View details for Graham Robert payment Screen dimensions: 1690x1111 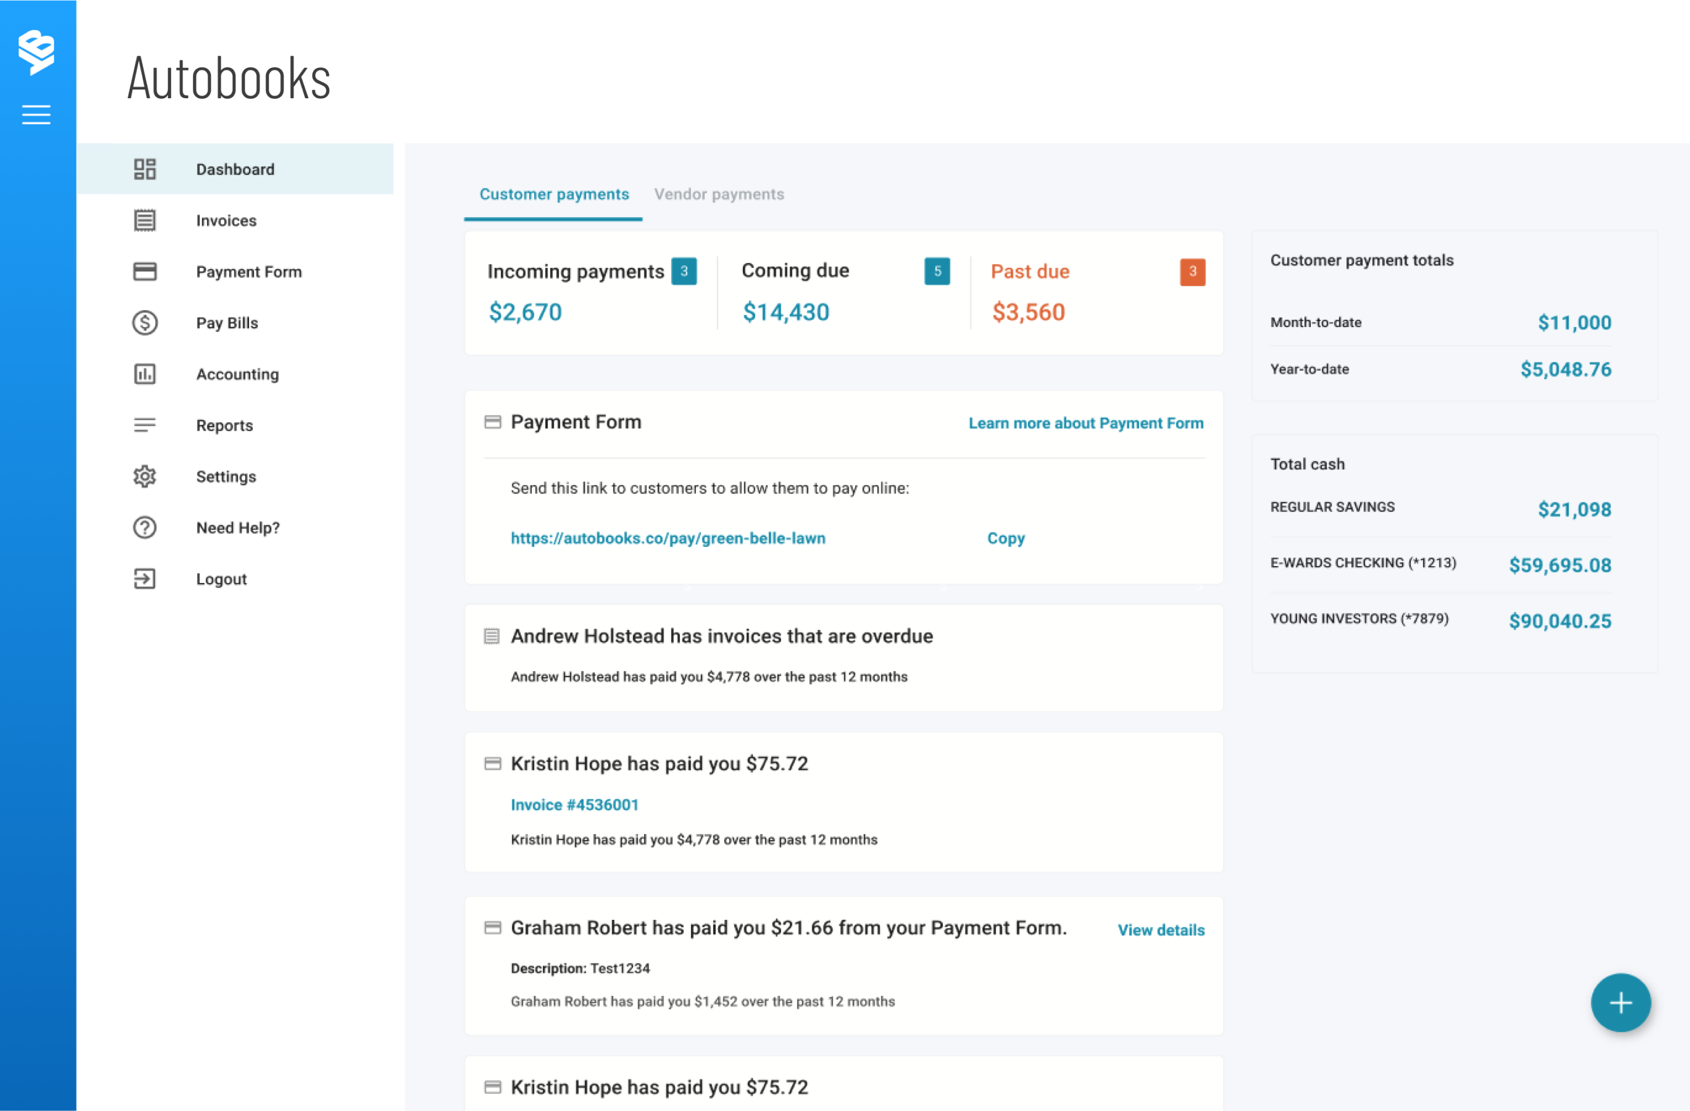click(1162, 930)
